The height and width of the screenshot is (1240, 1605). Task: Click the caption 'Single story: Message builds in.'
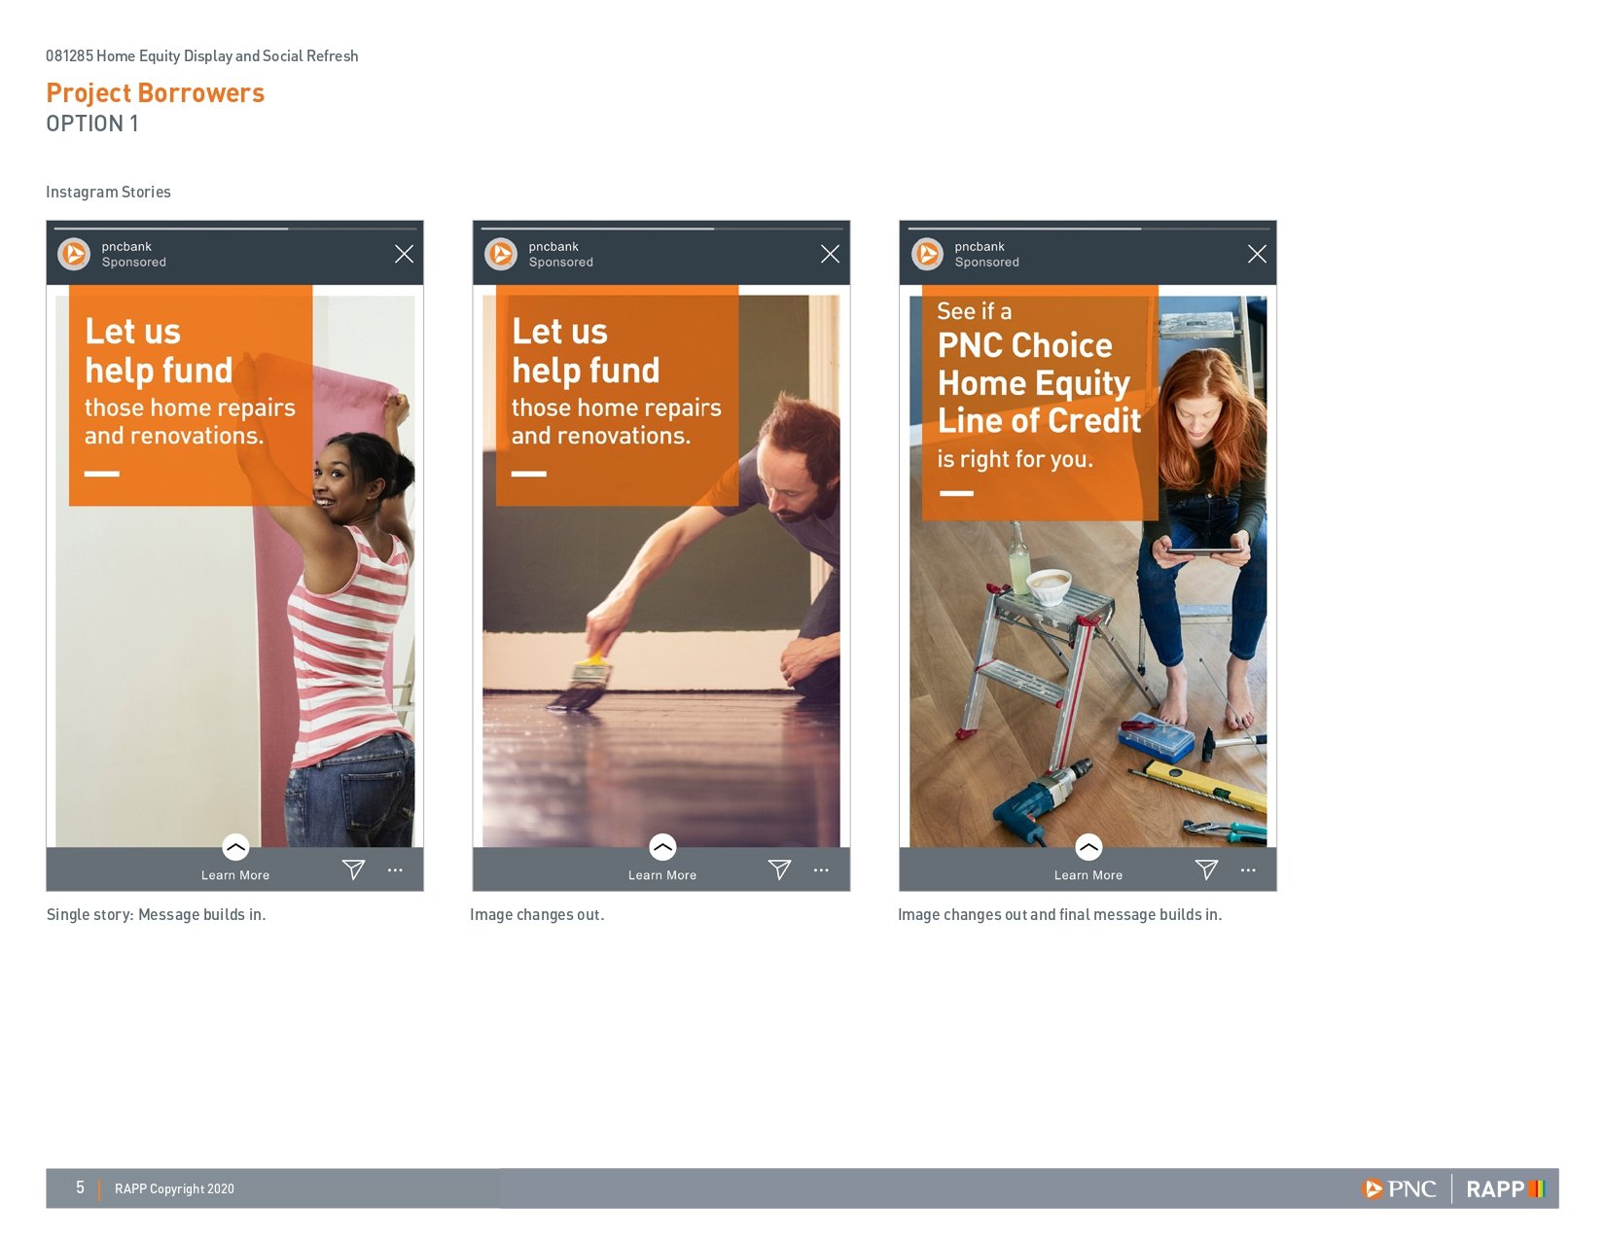(156, 915)
